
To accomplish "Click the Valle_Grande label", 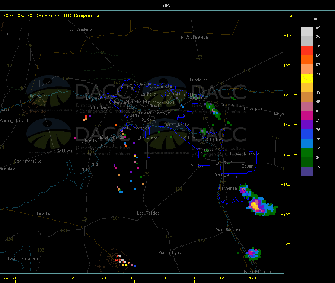I will [111, 137].
